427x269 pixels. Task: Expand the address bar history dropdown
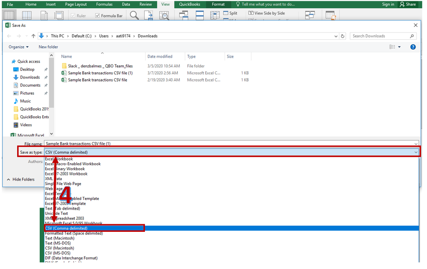coord(336,36)
